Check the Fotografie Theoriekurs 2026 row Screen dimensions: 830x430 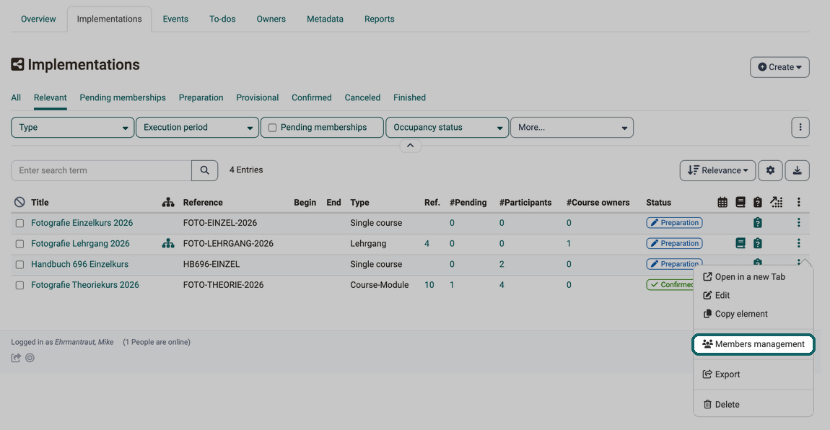click(19, 285)
